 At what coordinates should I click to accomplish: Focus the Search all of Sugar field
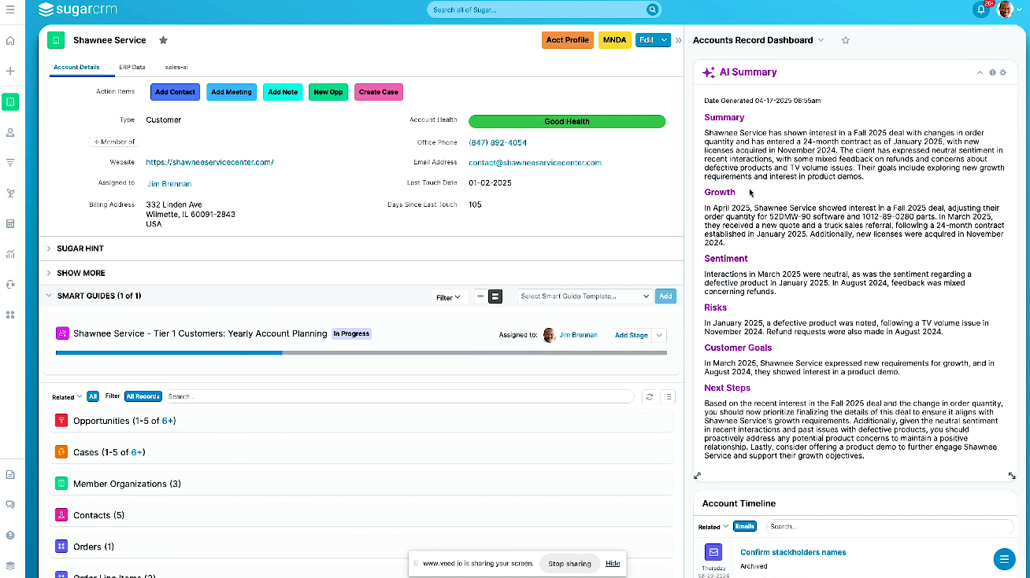pyautogui.click(x=538, y=9)
